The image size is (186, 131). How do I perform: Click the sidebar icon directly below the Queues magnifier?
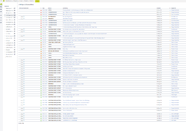(x=1, y=9)
